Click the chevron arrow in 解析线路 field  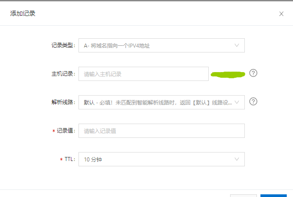[237, 102]
